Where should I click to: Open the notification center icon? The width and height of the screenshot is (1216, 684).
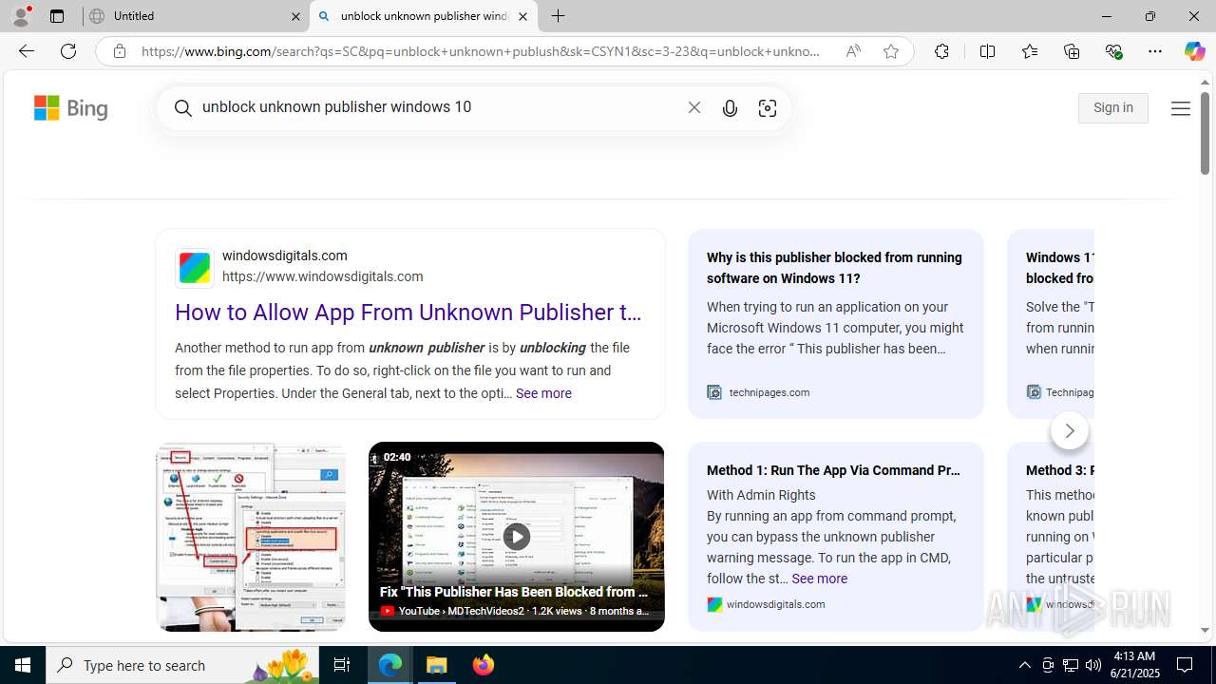point(1186,665)
